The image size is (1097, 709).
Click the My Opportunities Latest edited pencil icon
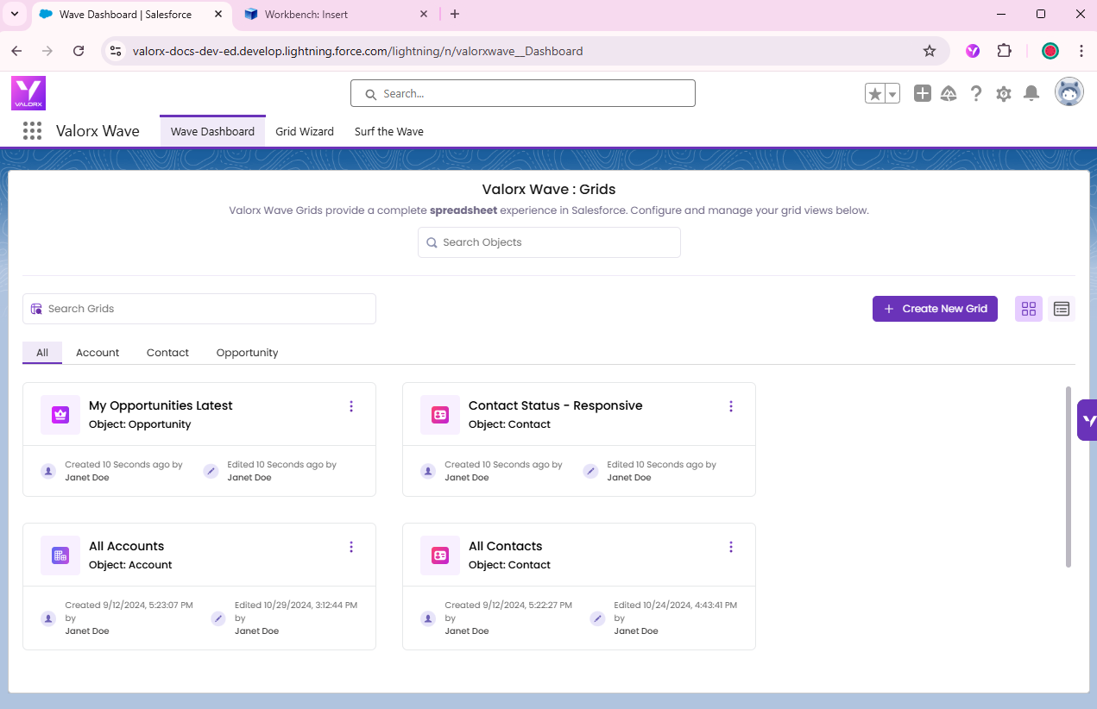tap(211, 471)
